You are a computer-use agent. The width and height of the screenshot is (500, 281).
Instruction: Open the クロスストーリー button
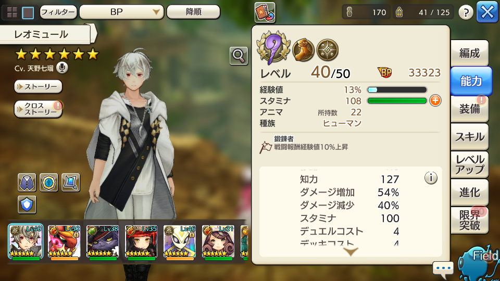click(x=38, y=109)
